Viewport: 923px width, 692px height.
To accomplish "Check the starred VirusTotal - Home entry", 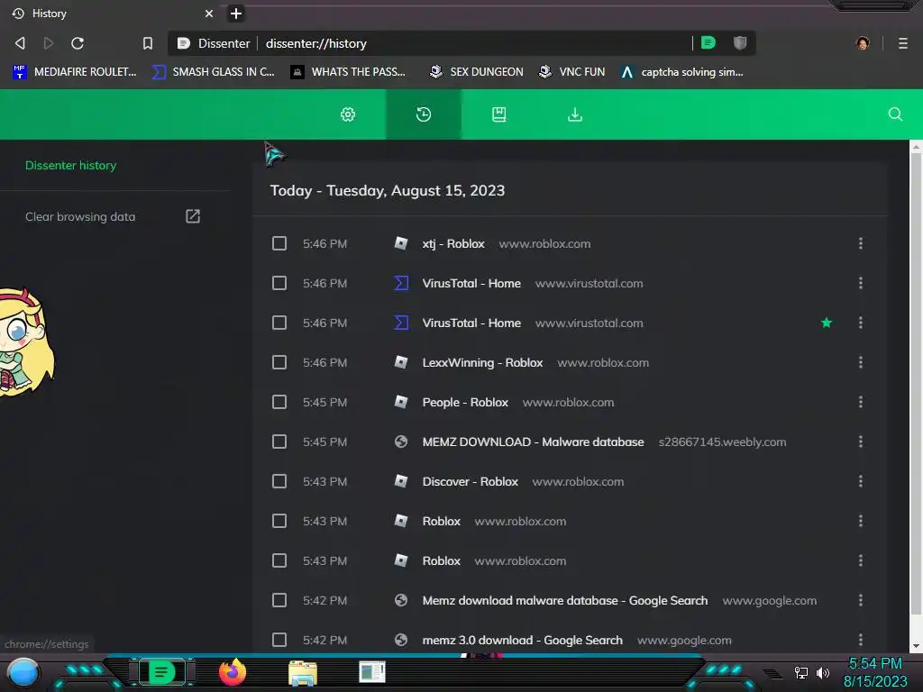I will (279, 323).
